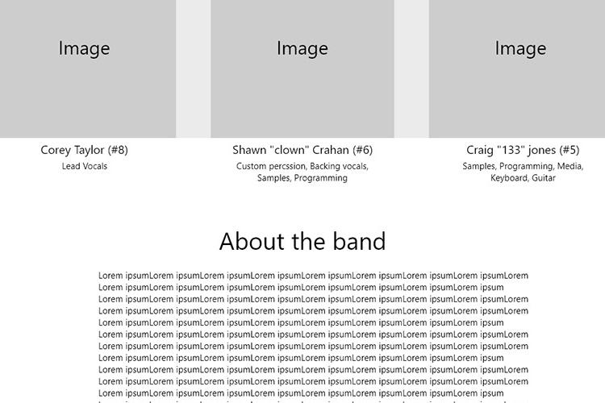Click Corey Taylor's image placeholder

[x=88, y=69]
